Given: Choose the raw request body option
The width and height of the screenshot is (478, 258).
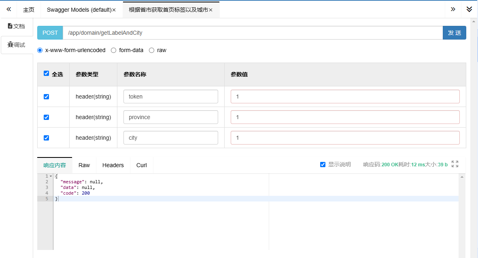Looking at the screenshot, I should (151, 50).
